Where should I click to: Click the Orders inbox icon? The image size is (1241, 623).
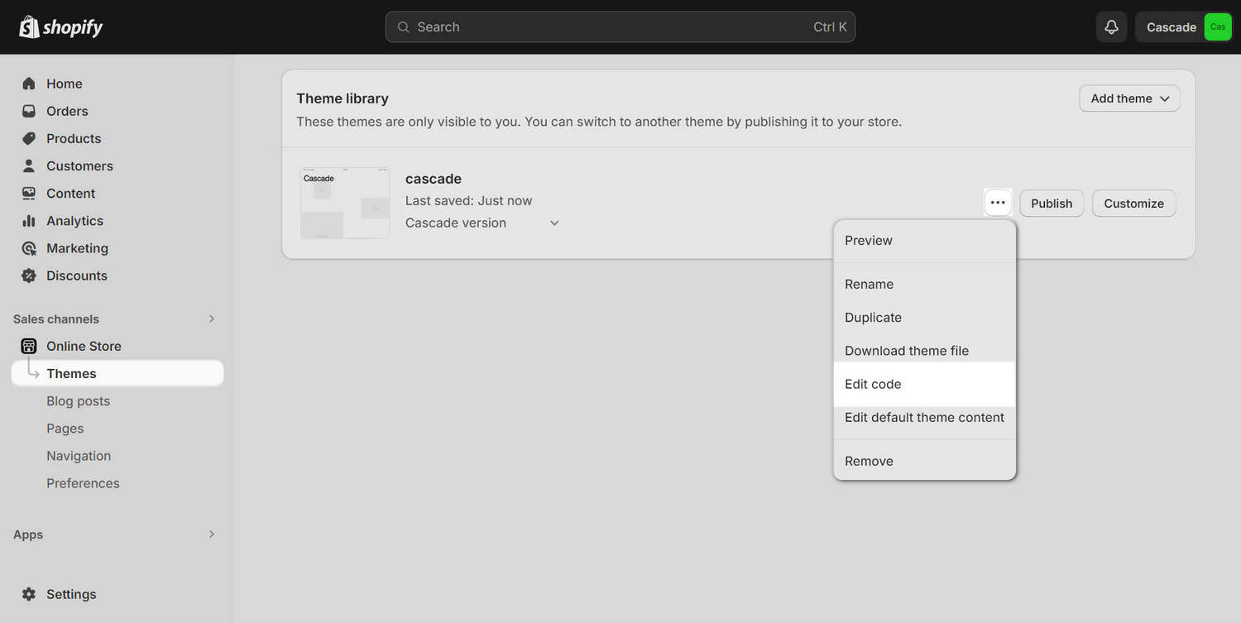click(x=29, y=111)
